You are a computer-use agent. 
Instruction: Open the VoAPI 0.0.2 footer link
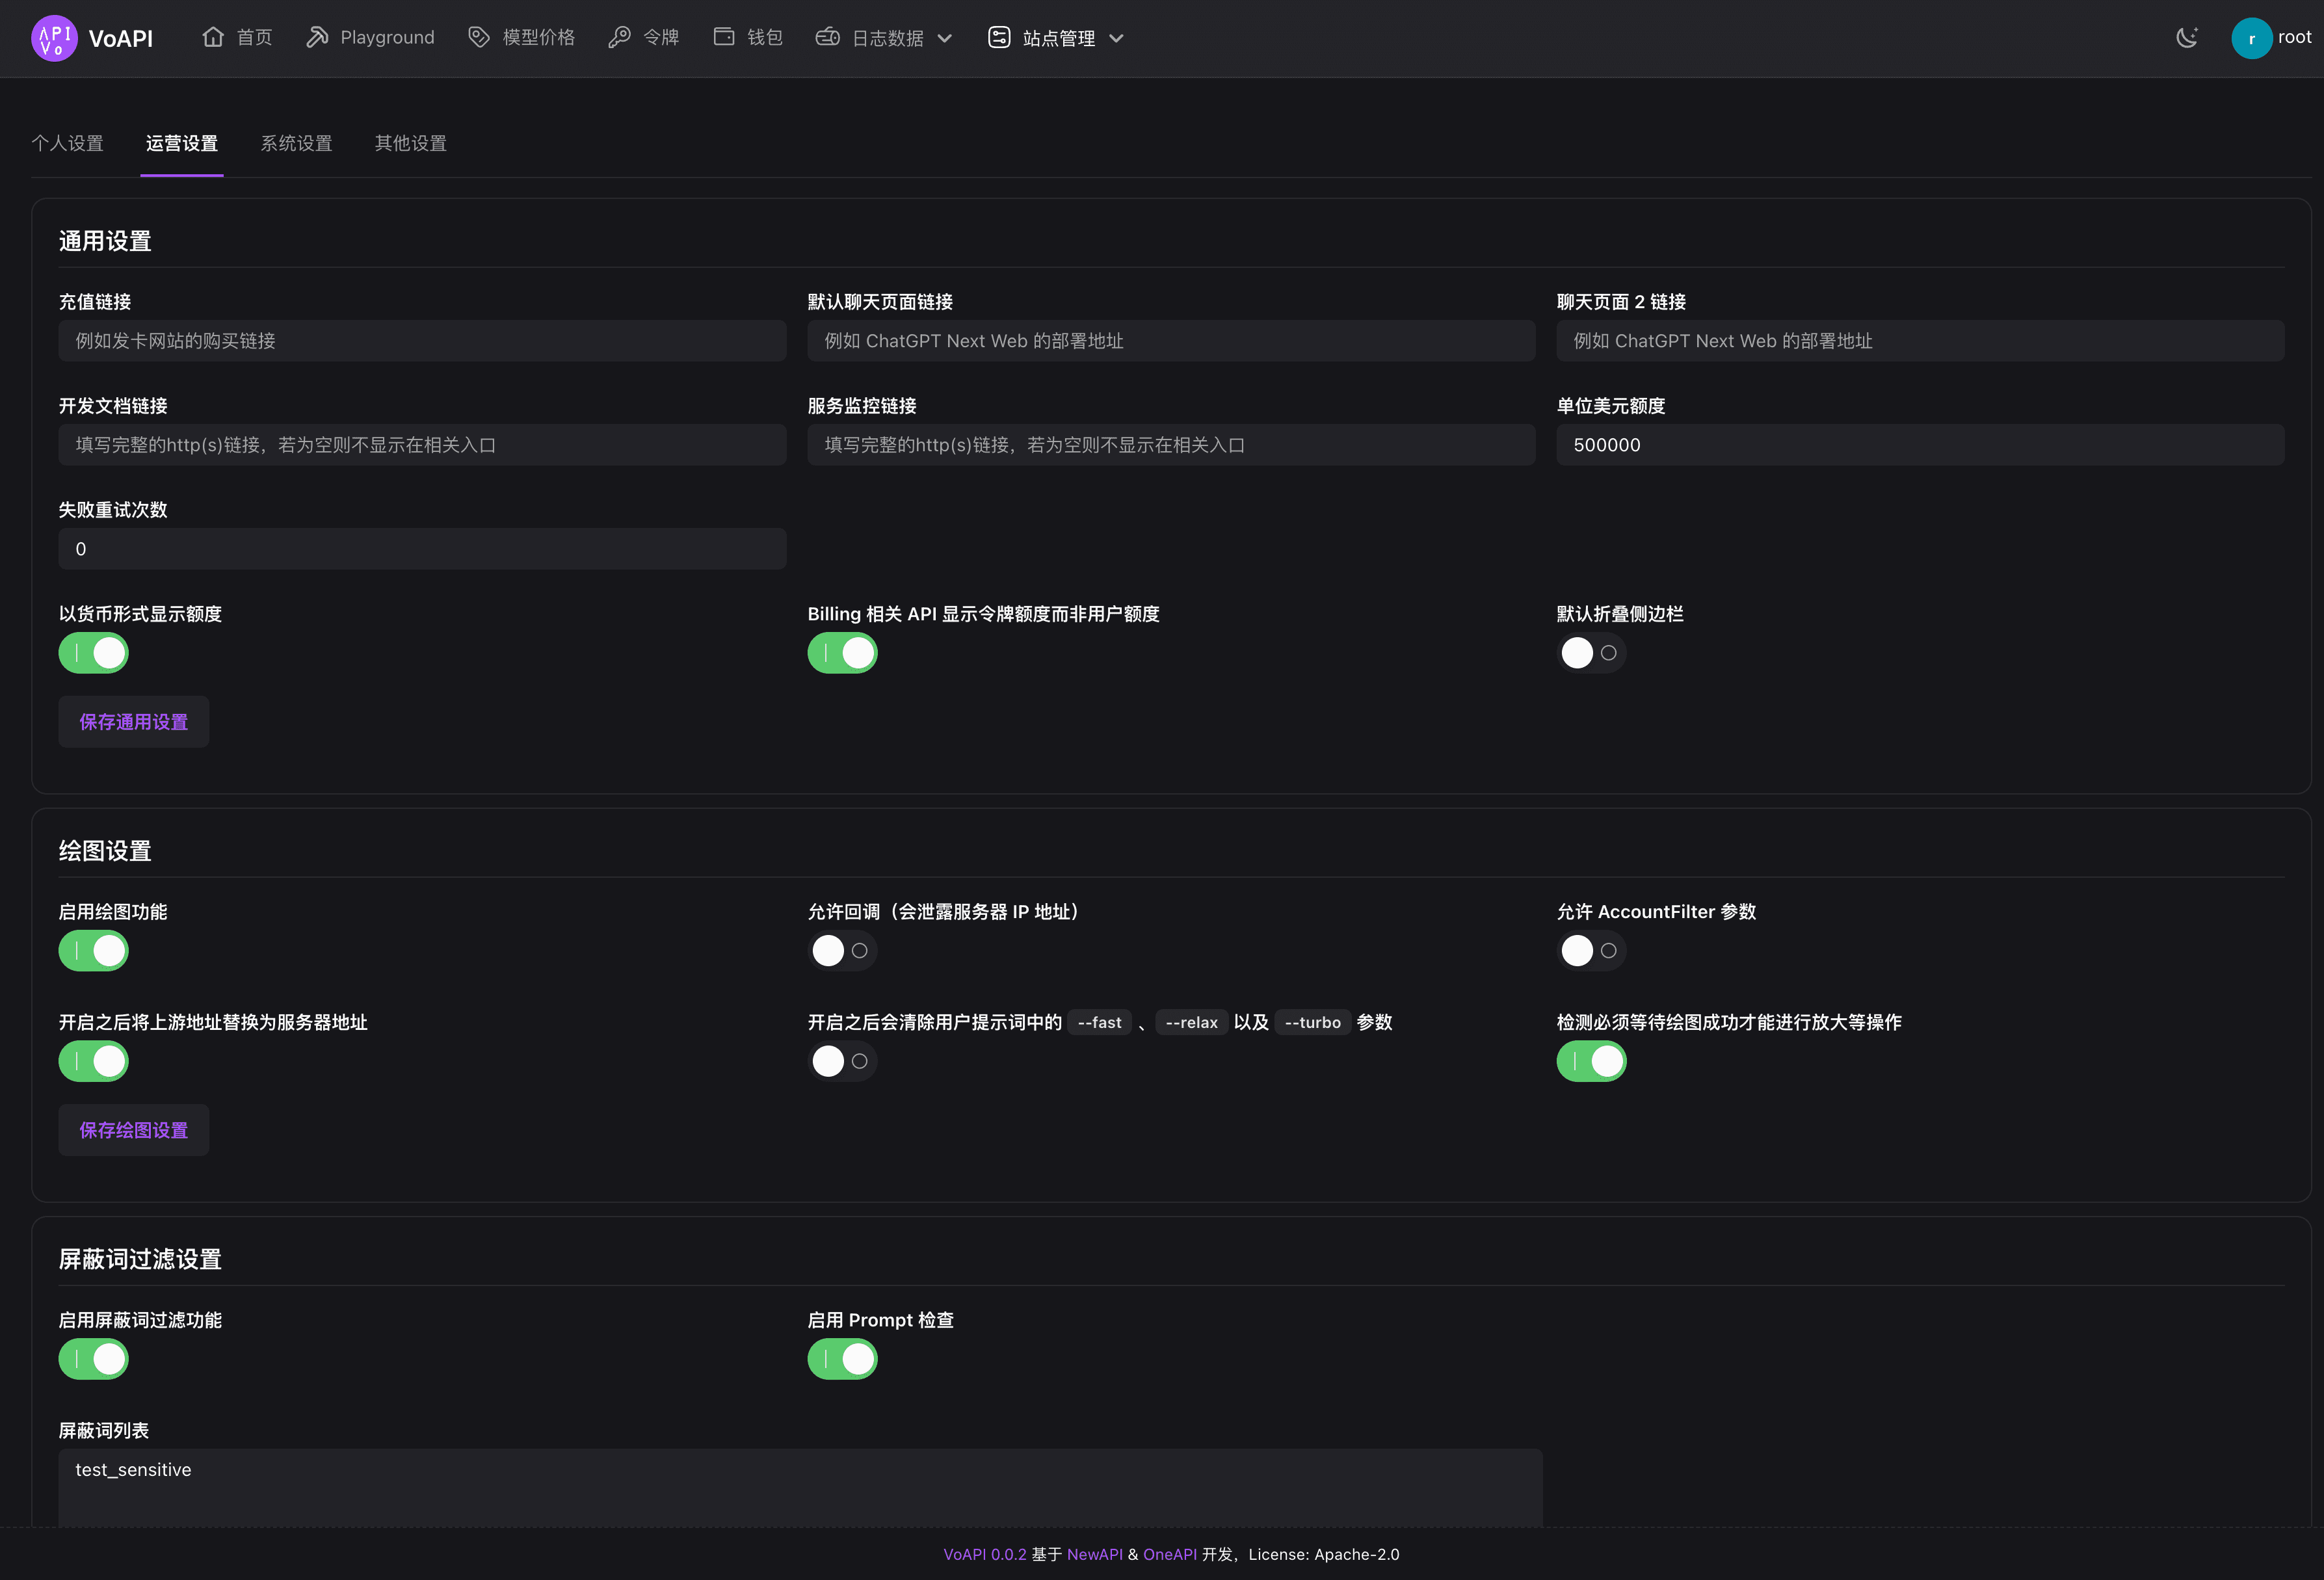click(985, 1554)
